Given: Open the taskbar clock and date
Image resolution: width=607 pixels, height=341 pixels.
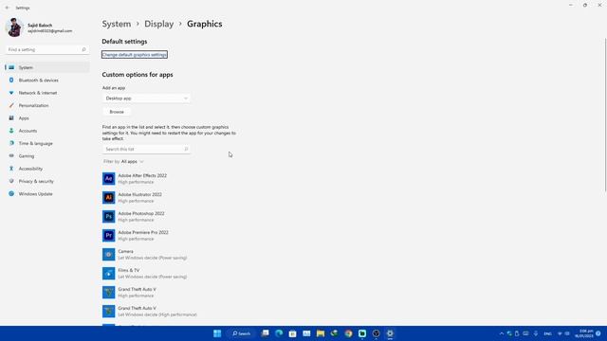Looking at the screenshot, I should point(584,333).
